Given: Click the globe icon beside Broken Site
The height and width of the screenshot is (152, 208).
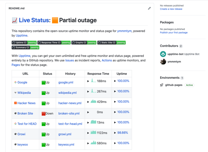Looking at the screenshot, I should [x=15, y=113].
